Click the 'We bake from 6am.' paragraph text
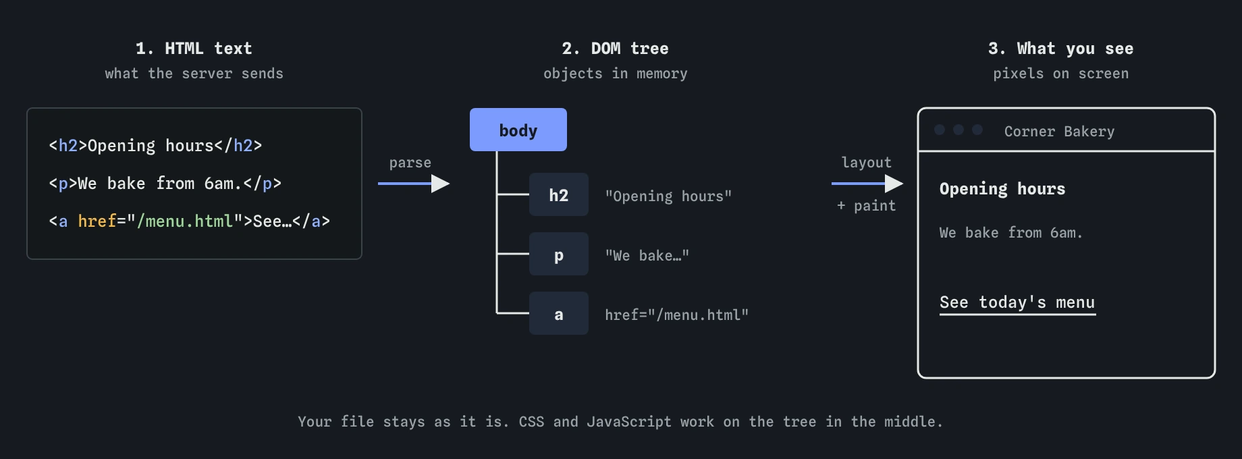Image resolution: width=1242 pixels, height=459 pixels. [1011, 233]
